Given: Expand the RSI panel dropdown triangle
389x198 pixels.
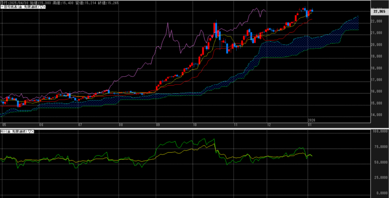Looking at the screenshot, I should 29,131.
